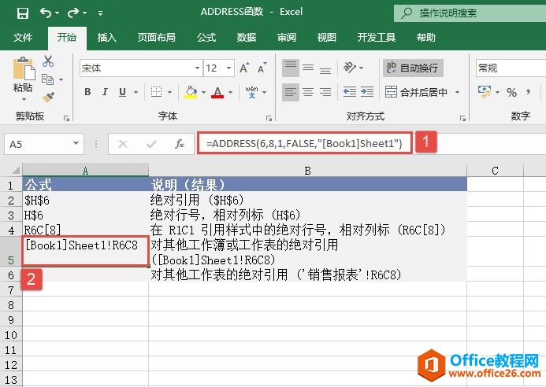Viewport: 546px width, 387px height.
Task: Switch to the 插入 tab
Action: pyautogui.click(x=106, y=37)
